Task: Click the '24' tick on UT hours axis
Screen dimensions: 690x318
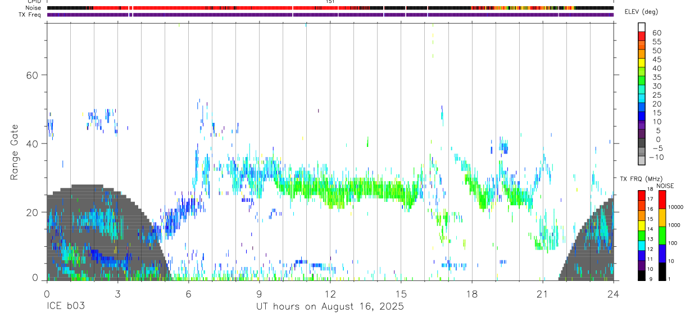Action: pyautogui.click(x=614, y=293)
